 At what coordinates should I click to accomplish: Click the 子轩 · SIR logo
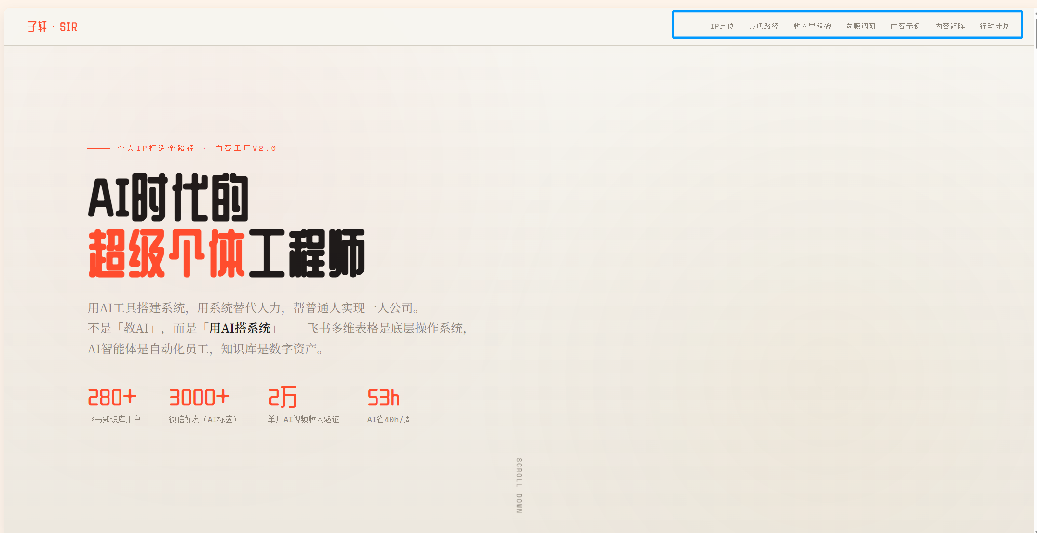(52, 27)
